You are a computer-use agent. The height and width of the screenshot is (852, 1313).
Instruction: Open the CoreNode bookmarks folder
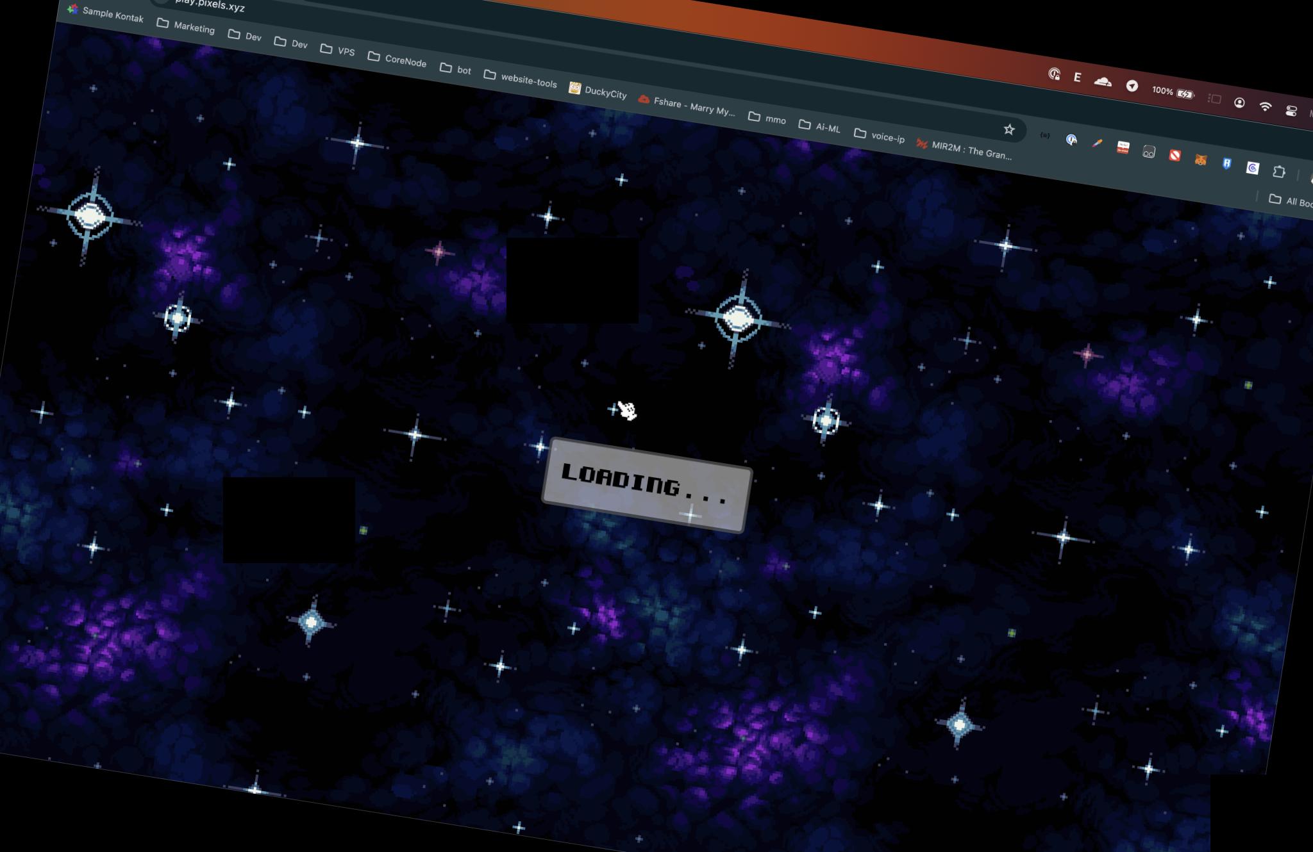[x=397, y=60]
